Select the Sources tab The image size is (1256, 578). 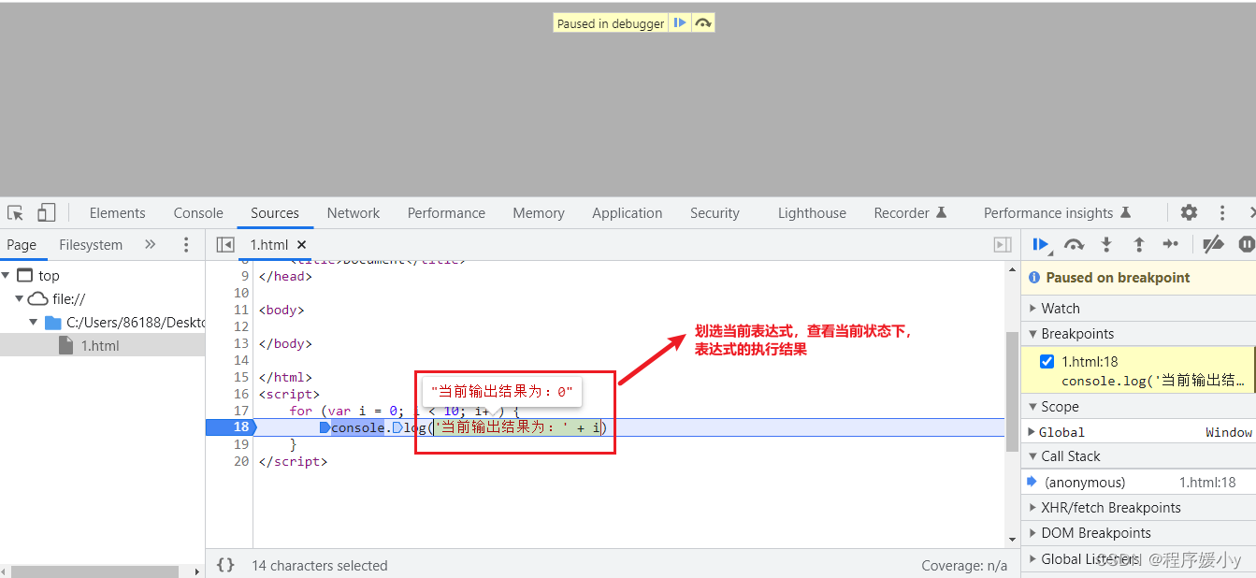275,212
